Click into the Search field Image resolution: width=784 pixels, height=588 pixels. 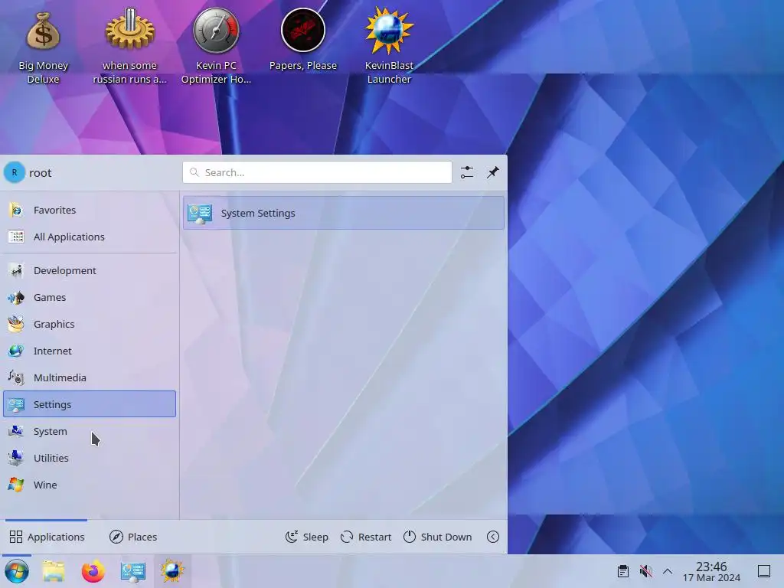click(x=317, y=172)
